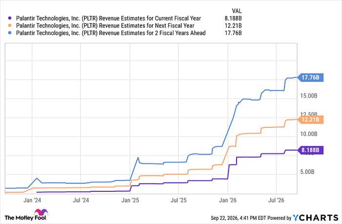Click the 5.00B y-axis label
The width and height of the screenshot is (342, 224).
[307, 172]
